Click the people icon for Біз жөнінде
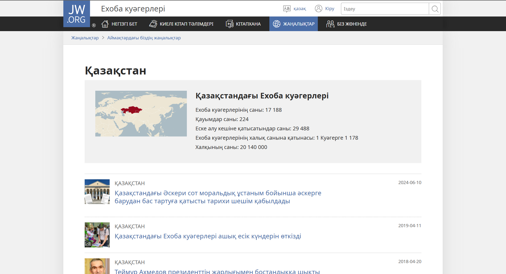Viewport: 506px width, 274px height. (x=330, y=24)
